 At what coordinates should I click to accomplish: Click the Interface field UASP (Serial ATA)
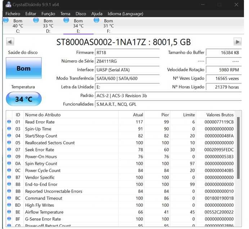[x=127, y=70]
